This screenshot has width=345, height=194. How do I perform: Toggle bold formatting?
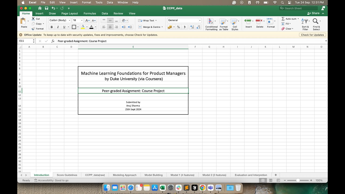[51, 27]
